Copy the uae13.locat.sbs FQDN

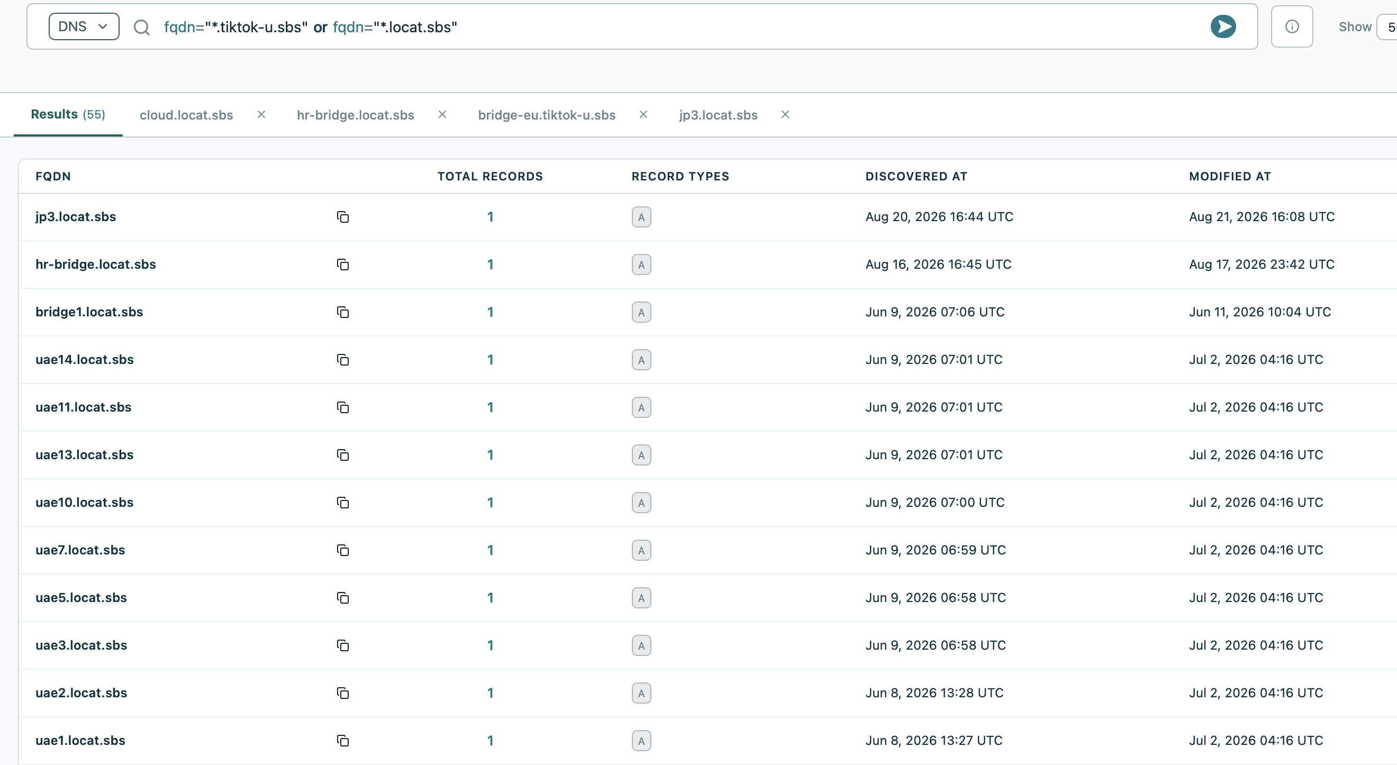click(343, 455)
